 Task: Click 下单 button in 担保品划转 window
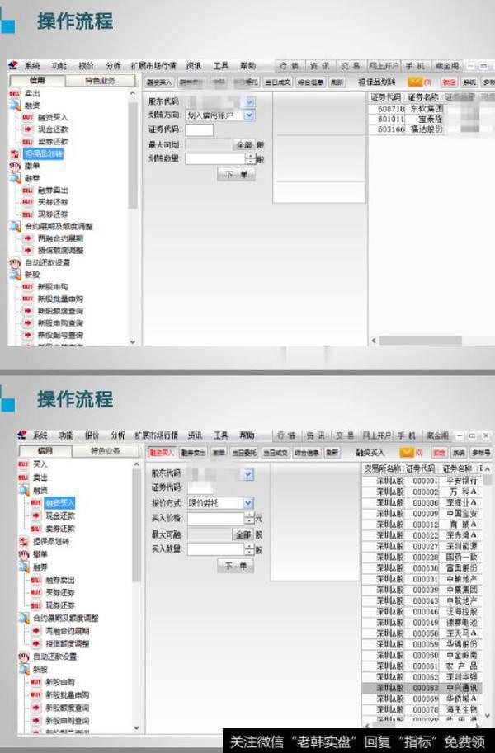(x=236, y=174)
